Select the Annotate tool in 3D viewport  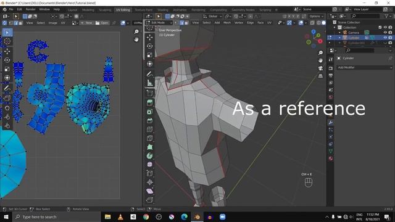coord(149,74)
